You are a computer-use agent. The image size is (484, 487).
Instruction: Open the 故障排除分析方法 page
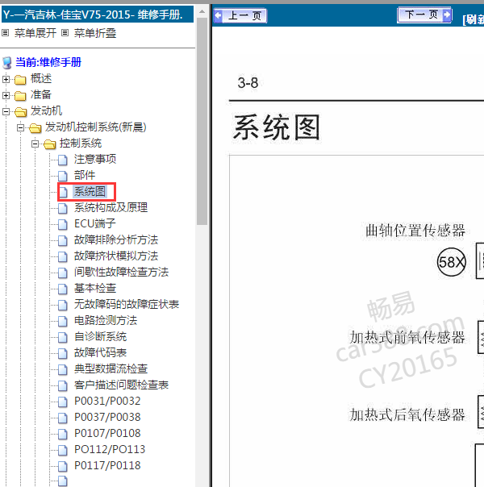point(116,240)
